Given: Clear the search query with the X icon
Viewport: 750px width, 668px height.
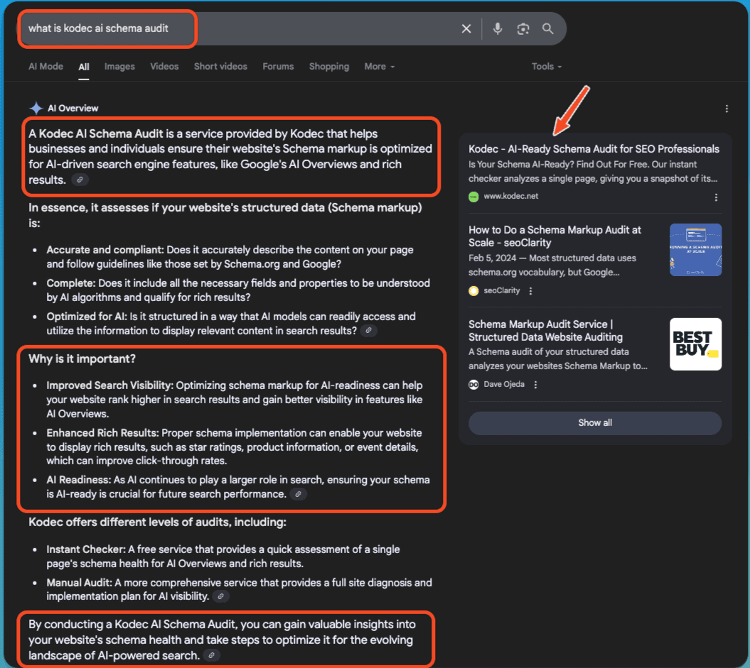Looking at the screenshot, I should tap(466, 28).
